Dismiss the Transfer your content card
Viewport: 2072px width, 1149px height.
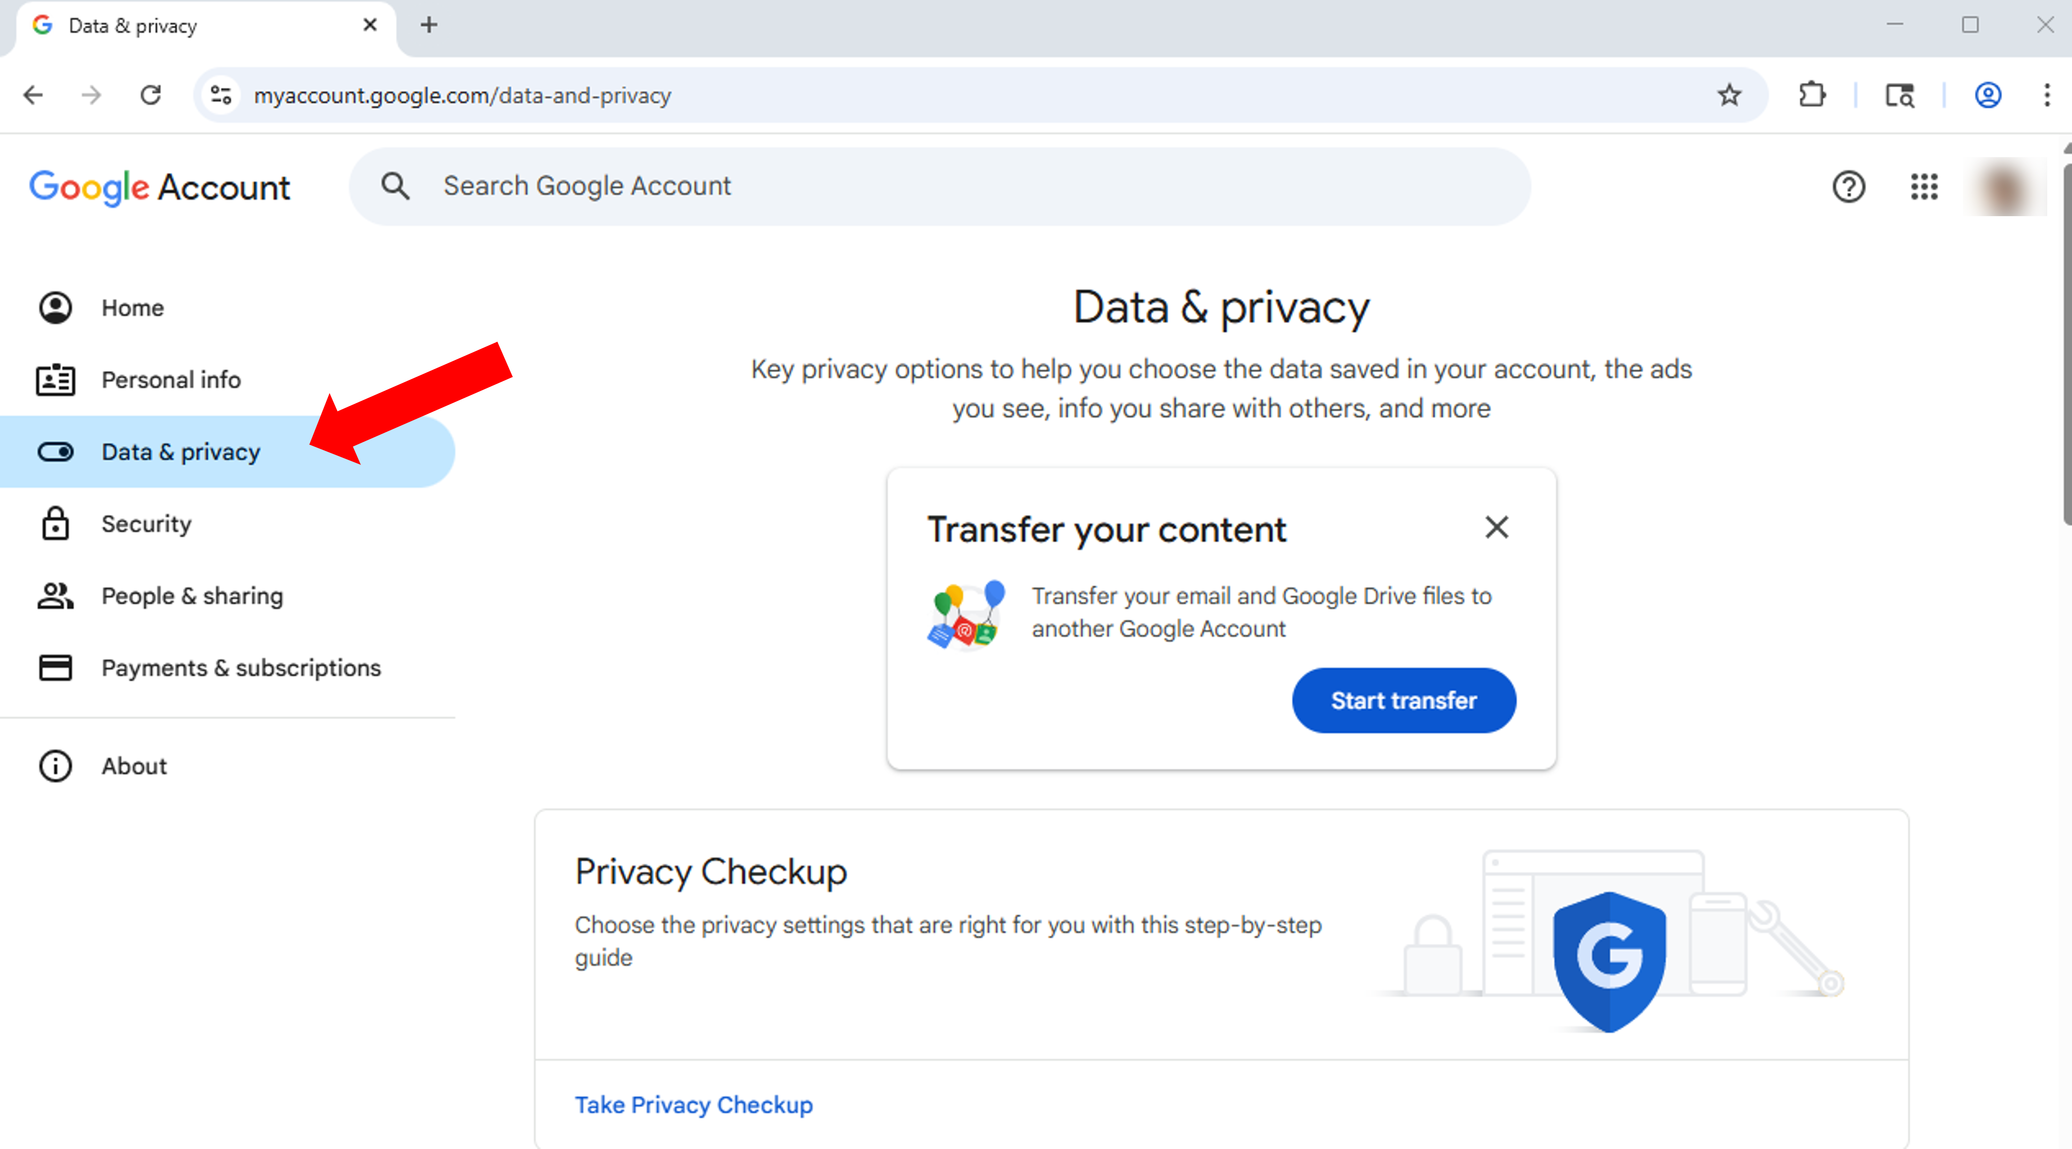(x=1496, y=528)
